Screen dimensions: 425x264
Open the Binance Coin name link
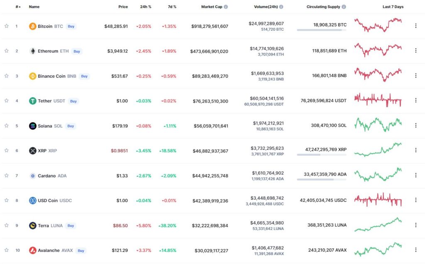pyautogui.click(x=51, y=76)
